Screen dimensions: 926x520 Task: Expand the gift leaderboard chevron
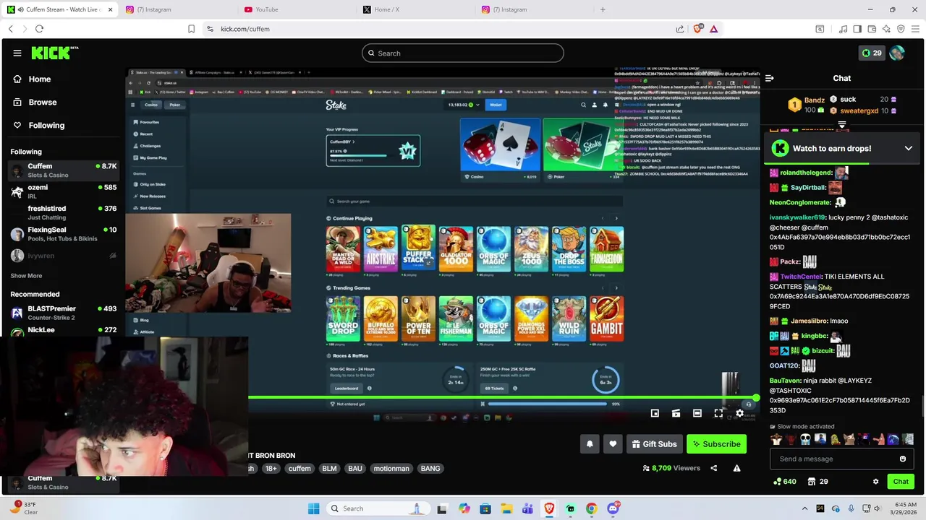[842, 124]
